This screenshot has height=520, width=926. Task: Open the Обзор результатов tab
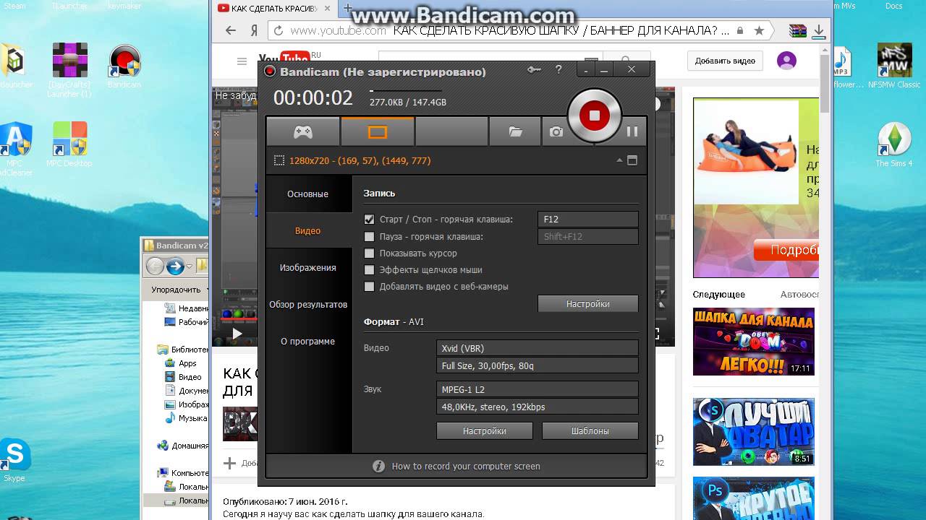click(x=307, y=304)
